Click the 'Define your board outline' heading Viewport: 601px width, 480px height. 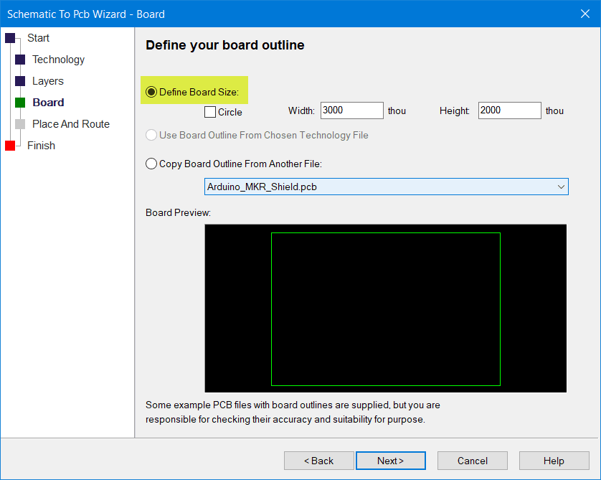(x=225, y=45)
